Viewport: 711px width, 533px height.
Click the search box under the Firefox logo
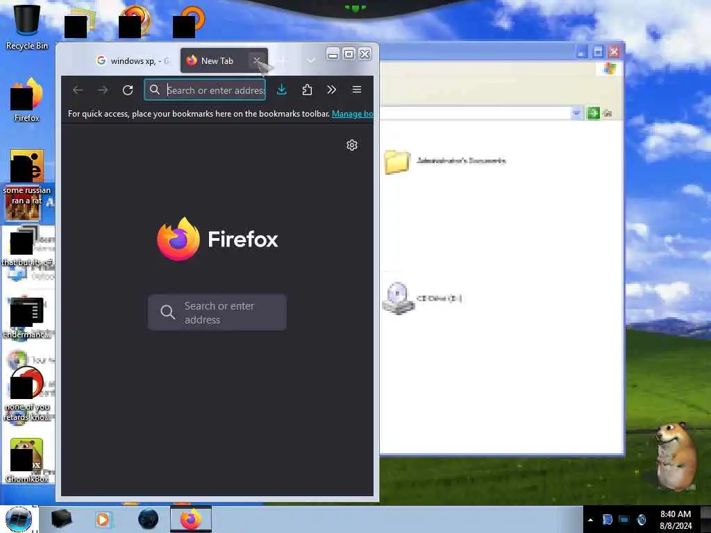[x=217, y=312]
